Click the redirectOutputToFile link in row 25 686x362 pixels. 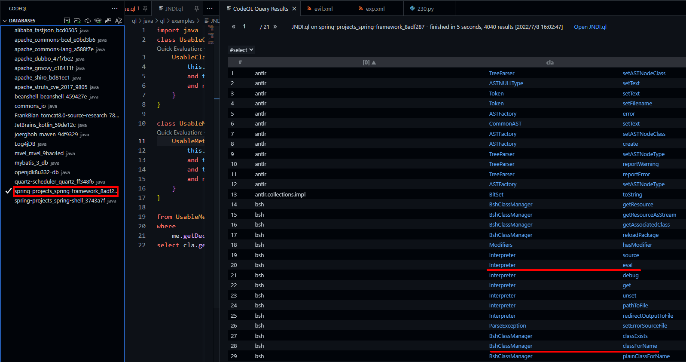[648, 316]
